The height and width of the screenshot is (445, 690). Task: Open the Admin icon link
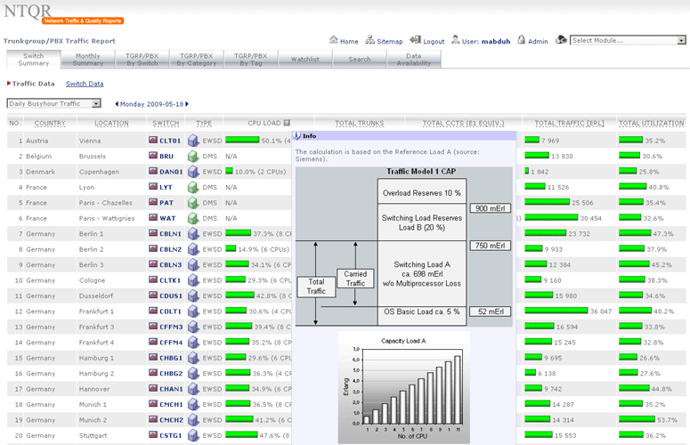coord(521,41)
